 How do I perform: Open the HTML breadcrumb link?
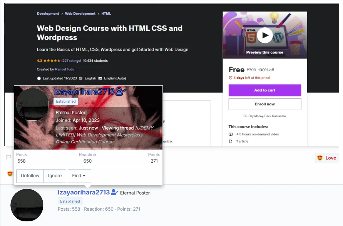click(106, 13)
